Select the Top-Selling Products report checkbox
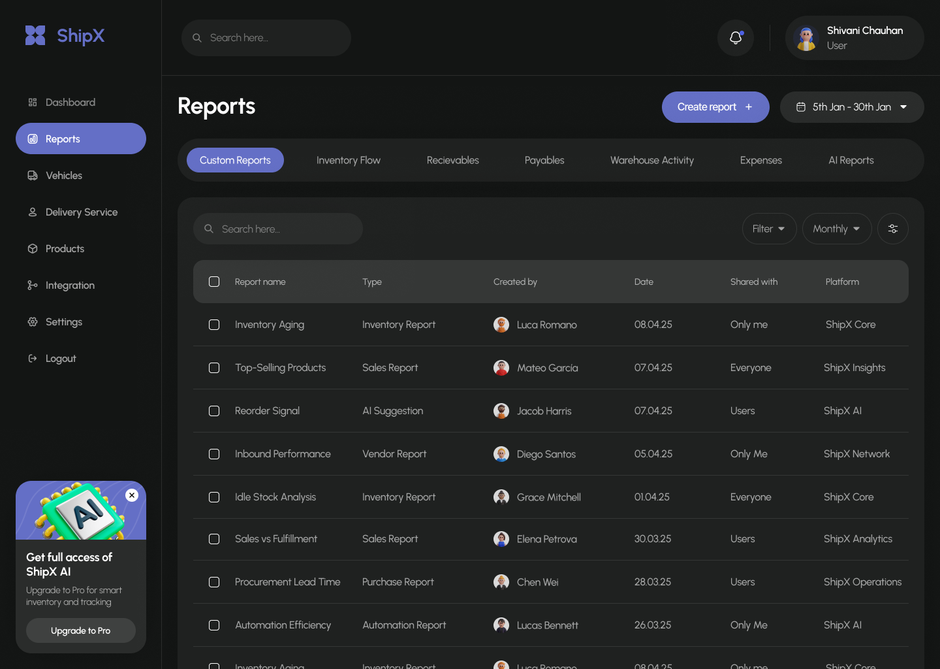The height and width of the screenshot is (669, 940). point(214,368)
